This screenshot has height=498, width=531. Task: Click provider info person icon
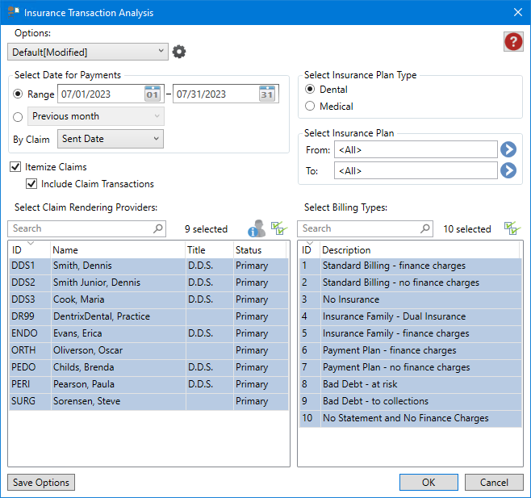tap(257, 228)
